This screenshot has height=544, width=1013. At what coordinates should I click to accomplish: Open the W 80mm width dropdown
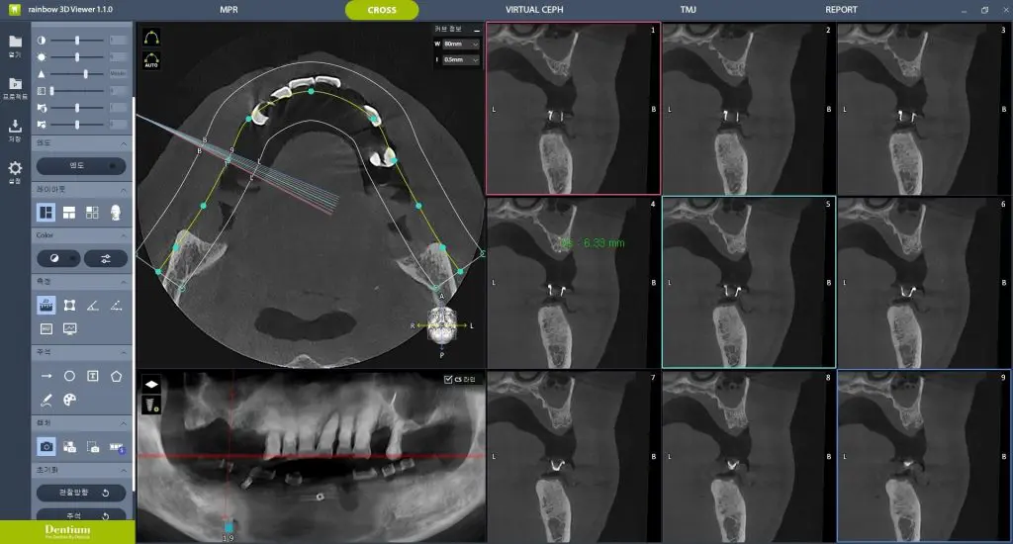tap(461, 45)
